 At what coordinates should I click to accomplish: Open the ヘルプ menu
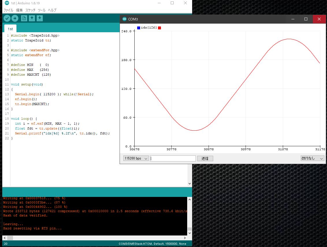click(x=52, y=10)
